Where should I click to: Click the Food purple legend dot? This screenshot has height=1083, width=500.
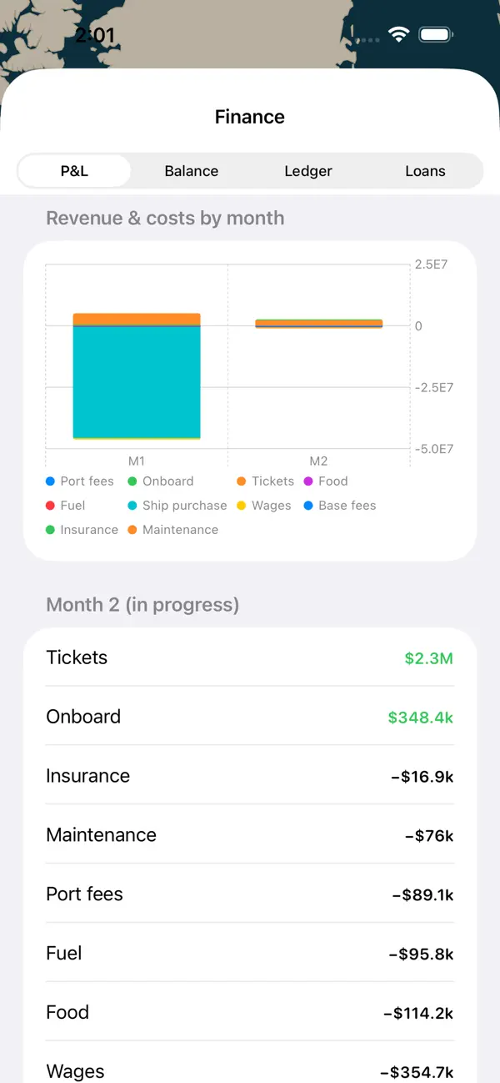coord(308,481)
